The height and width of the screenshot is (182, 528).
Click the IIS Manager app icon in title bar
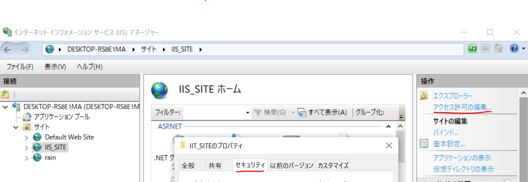[x=7, y=32]
